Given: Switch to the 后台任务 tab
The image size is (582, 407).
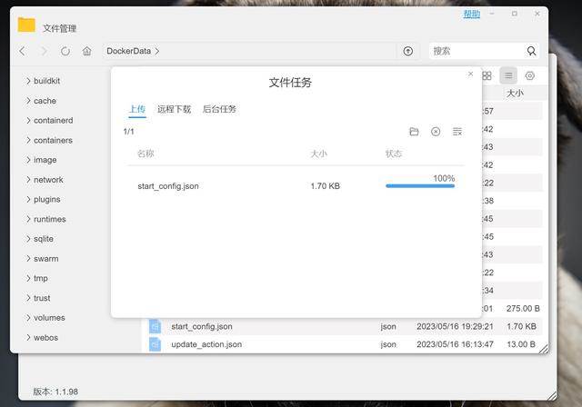Looking at the screenshot, I should tap(219, 109).
